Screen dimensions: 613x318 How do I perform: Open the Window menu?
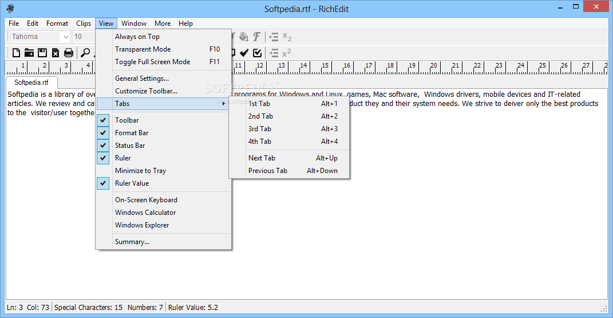click(134, 23)
